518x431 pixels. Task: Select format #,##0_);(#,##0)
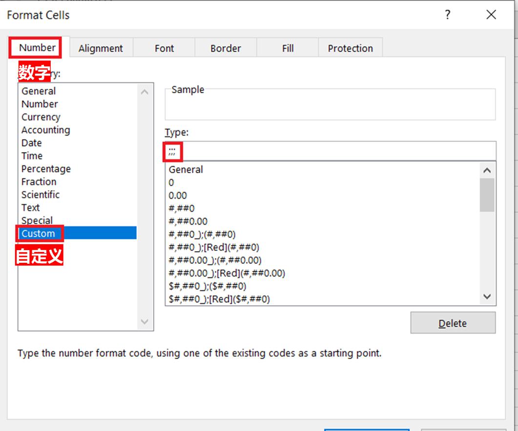point(322,234)
